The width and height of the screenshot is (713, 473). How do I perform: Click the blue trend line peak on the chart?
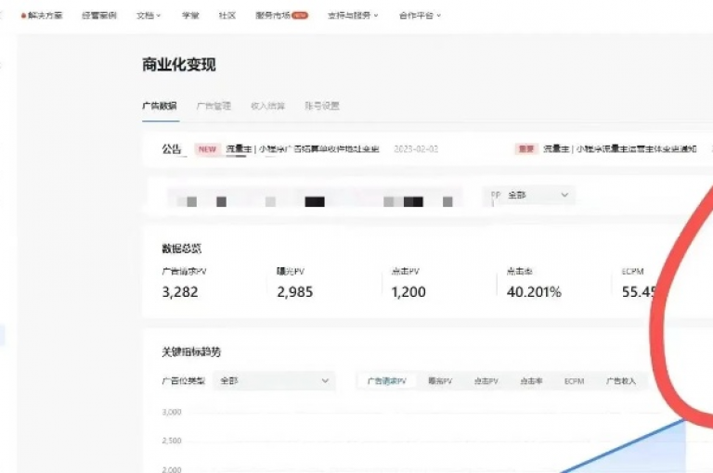click(684, 420)
